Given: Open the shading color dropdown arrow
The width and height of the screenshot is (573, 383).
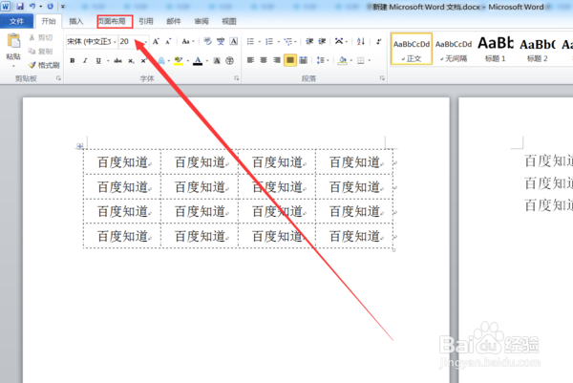Looking at the screenshot, I should coord(350,60).
